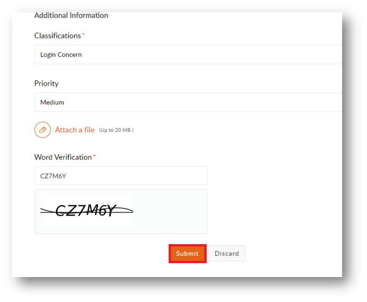Click the Priority field label
This screenshot has width=367, height=302.
coord(46,84)
